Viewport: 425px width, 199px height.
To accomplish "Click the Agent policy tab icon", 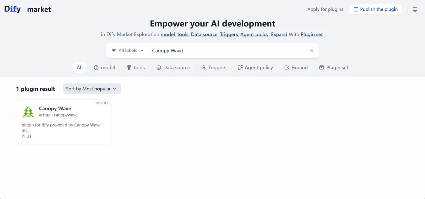I will pyautogui.click(x=240, y=68).
